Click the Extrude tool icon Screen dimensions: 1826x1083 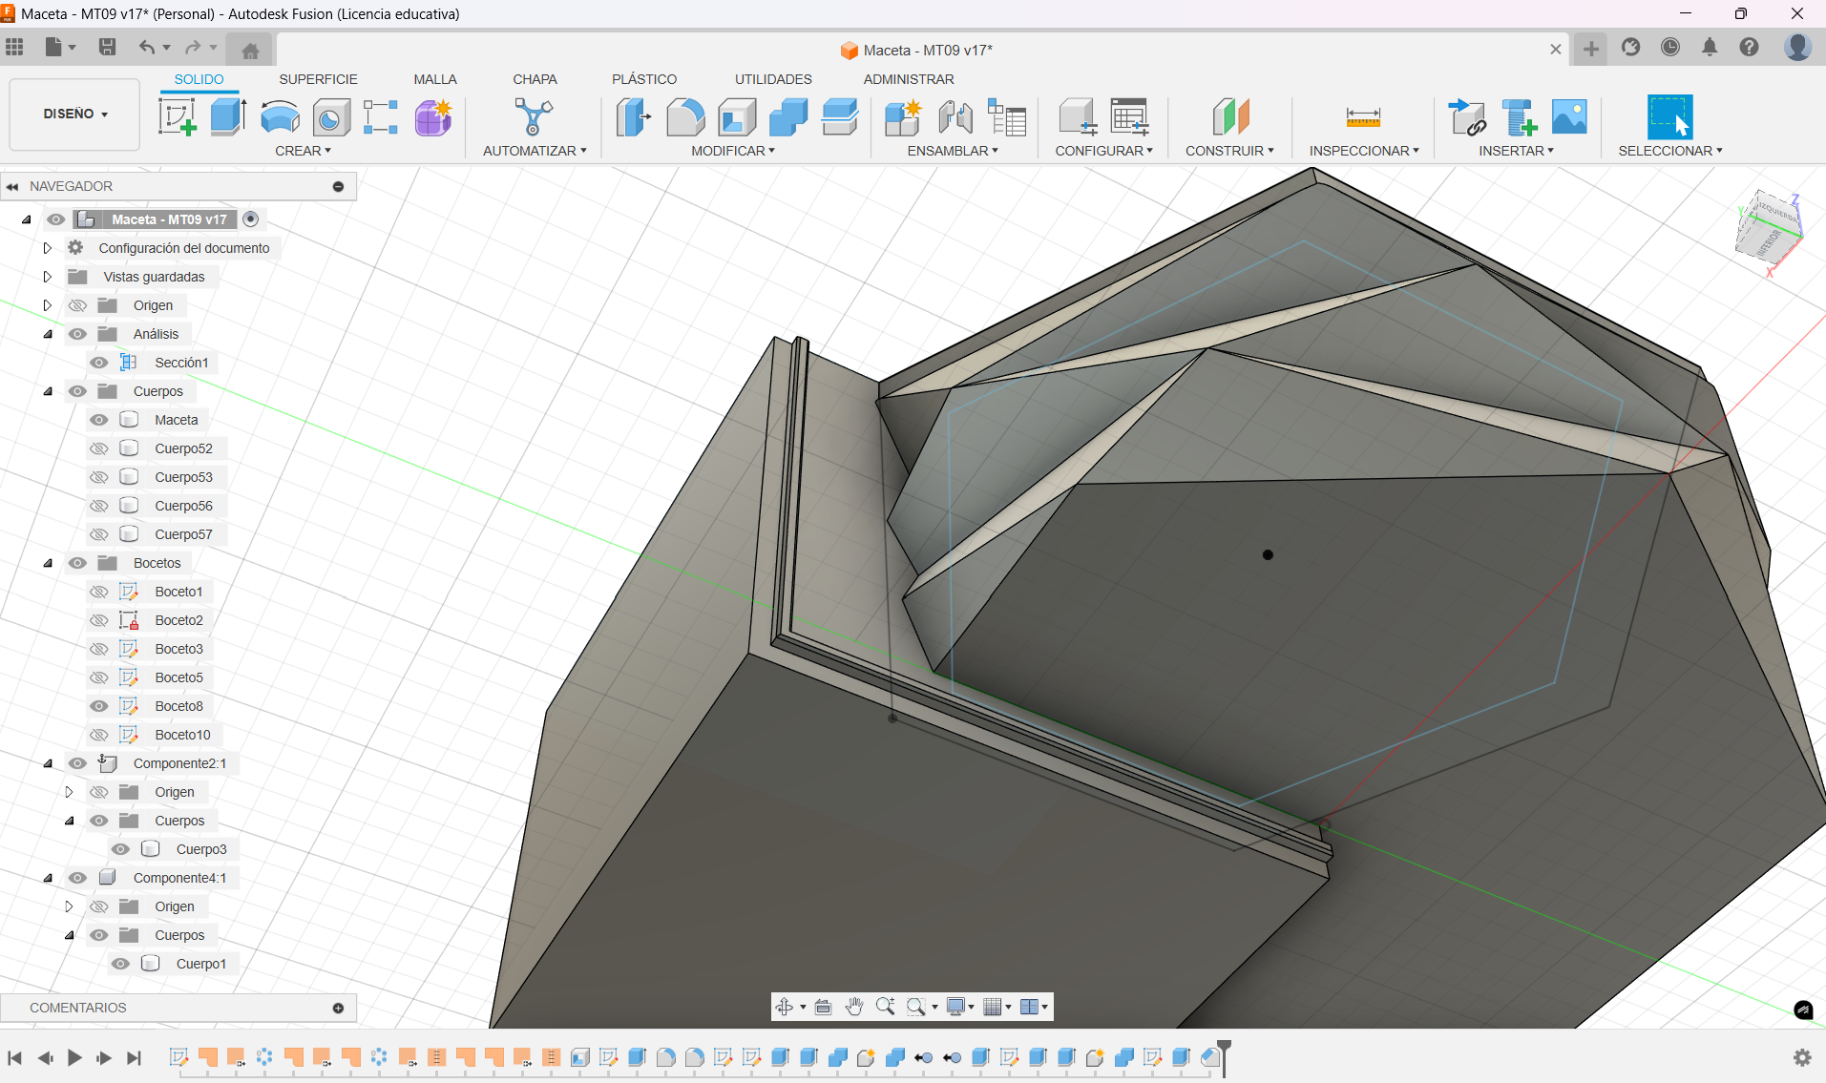click(x=228, y=117)
